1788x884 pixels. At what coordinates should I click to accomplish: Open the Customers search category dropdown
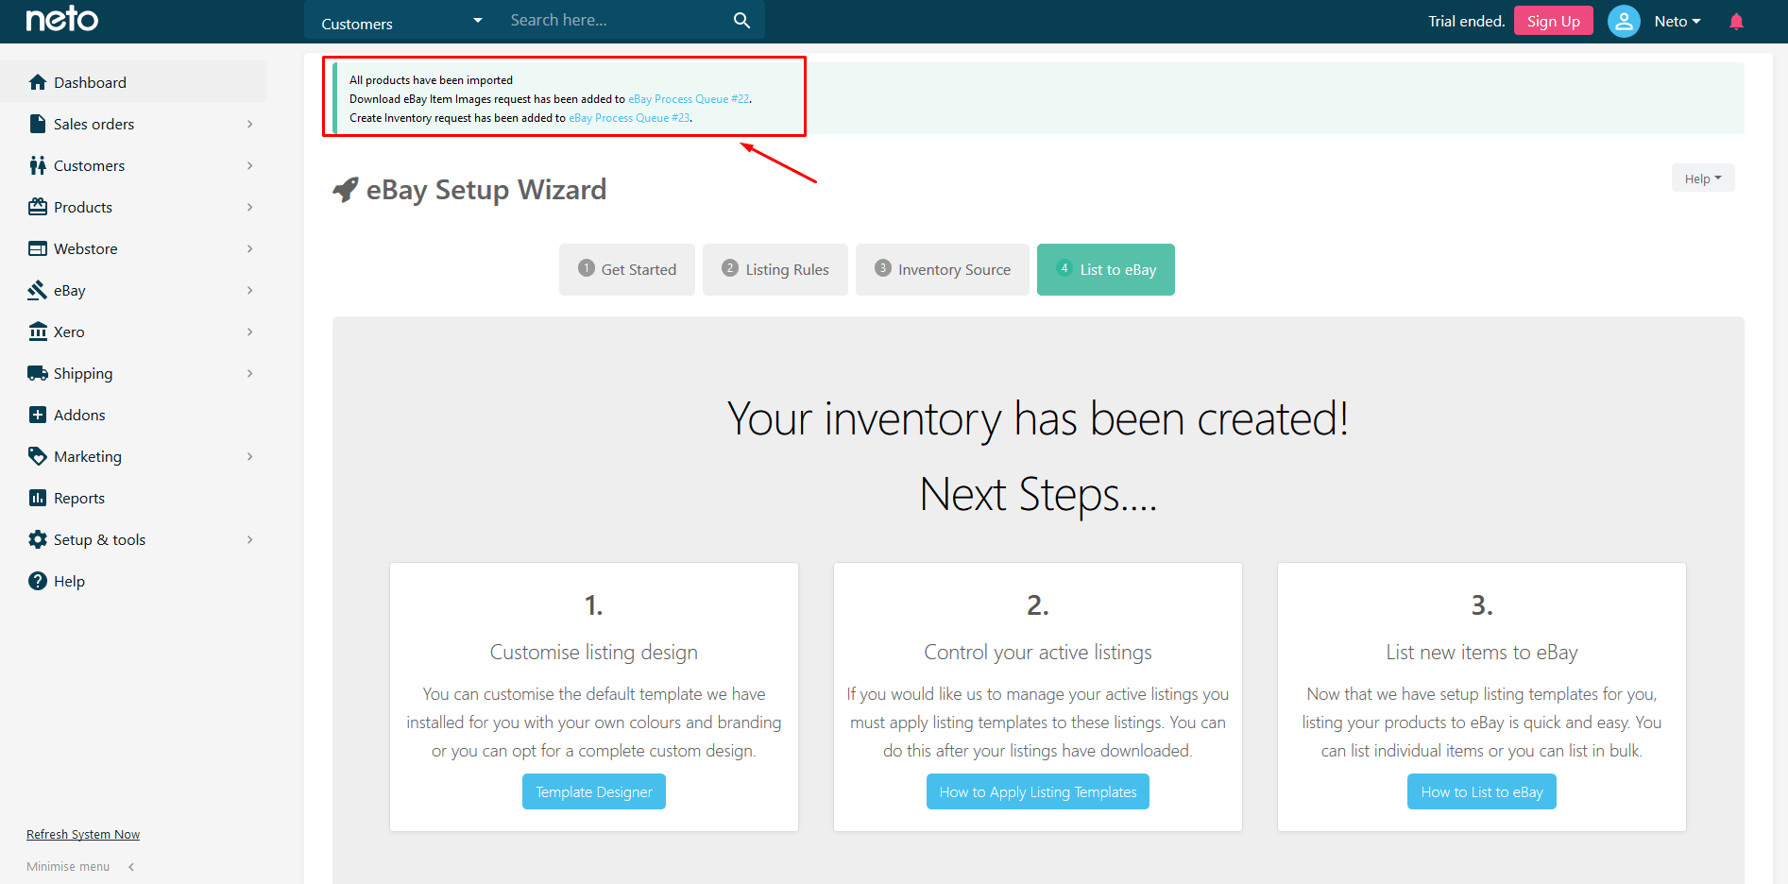(401, 21)
